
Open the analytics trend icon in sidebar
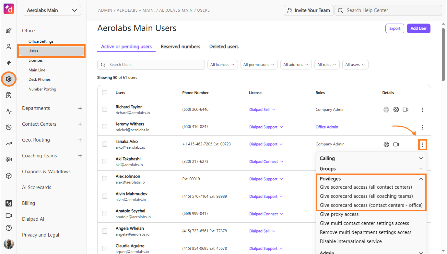[x=9, y=143]
